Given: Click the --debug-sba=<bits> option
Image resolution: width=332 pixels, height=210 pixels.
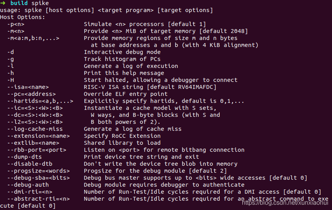Looking at the screenshot, I should [38, 178].
